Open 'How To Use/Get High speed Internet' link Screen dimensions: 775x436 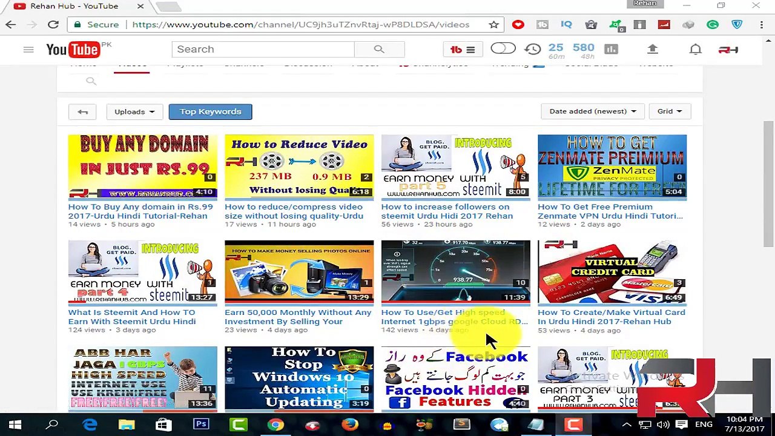(454, 317)
